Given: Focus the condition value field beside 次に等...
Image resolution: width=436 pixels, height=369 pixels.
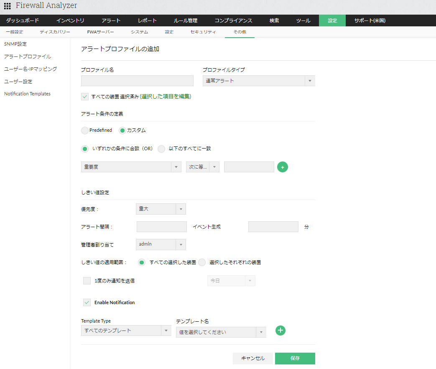Looking at the screenshot, I should (249, 167).
